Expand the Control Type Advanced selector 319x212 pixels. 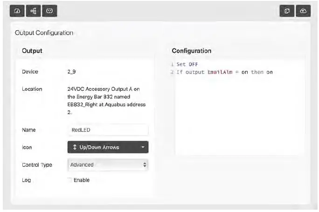108,164
